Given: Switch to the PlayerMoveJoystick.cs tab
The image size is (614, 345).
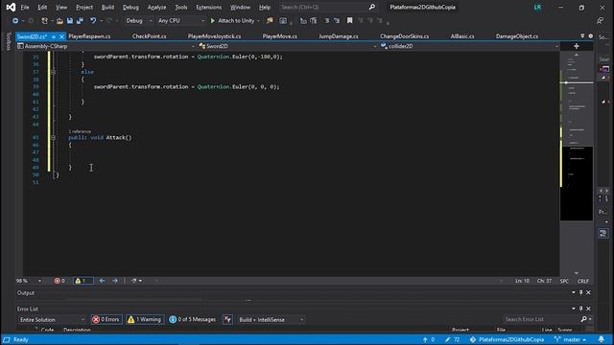Looking at the screenshot, I should pyautogui.click(x=214, y=36).
